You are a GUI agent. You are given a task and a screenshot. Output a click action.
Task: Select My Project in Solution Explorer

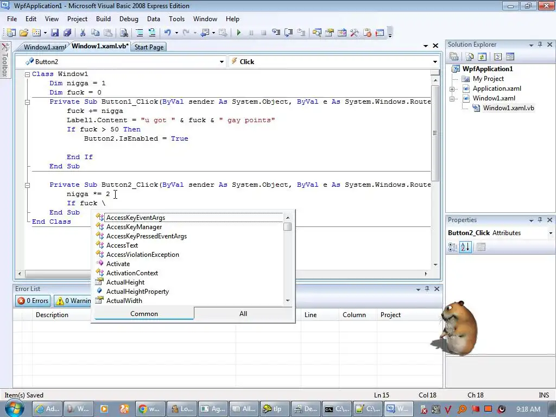[x=488, y=79]
